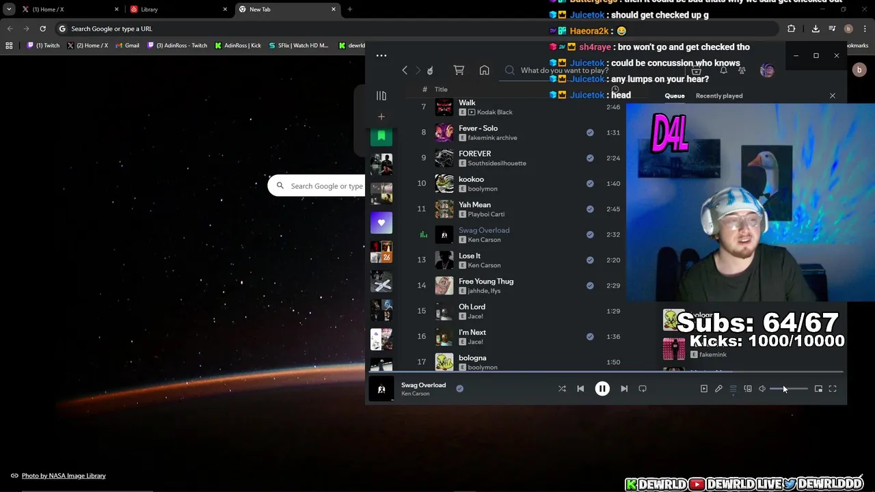The width and height of the screenshot is (875, 492).
Task: Open the now playing view icon
Action: (x=704, y=389)
